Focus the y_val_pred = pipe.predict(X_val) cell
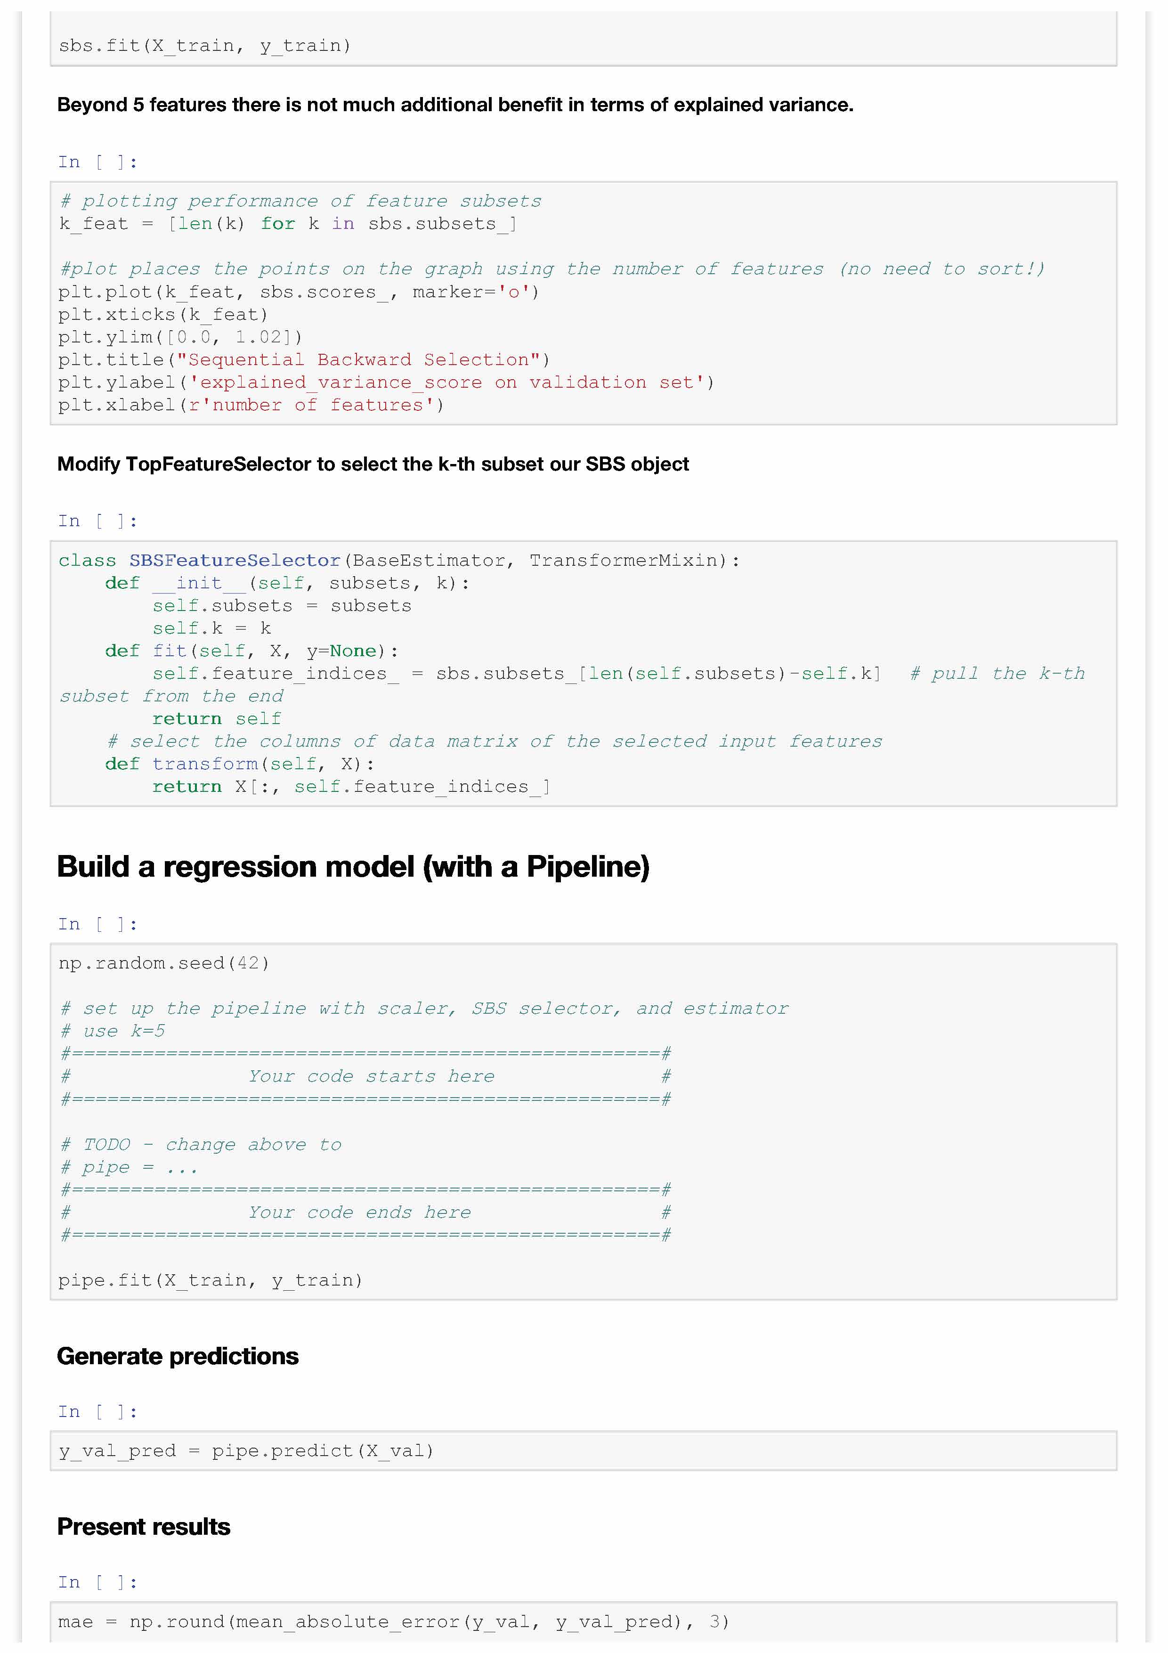 [x=246, y=1451]
